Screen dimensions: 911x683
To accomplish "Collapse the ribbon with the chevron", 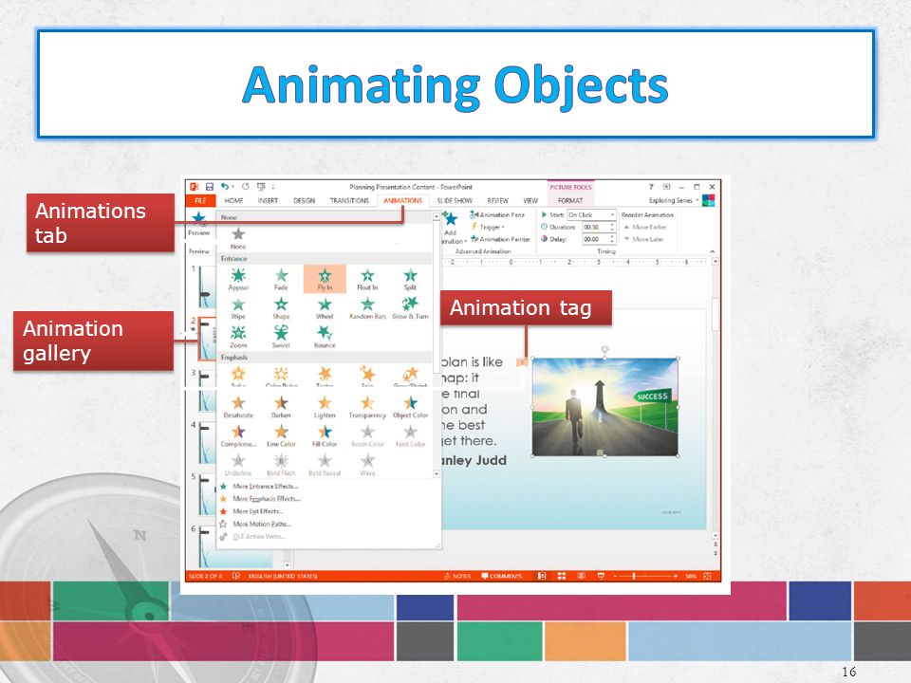I will pos(713,251).
